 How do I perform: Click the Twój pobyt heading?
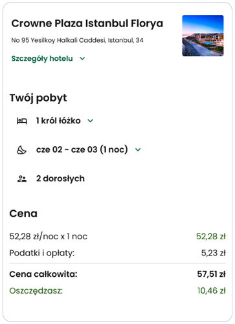38,98
